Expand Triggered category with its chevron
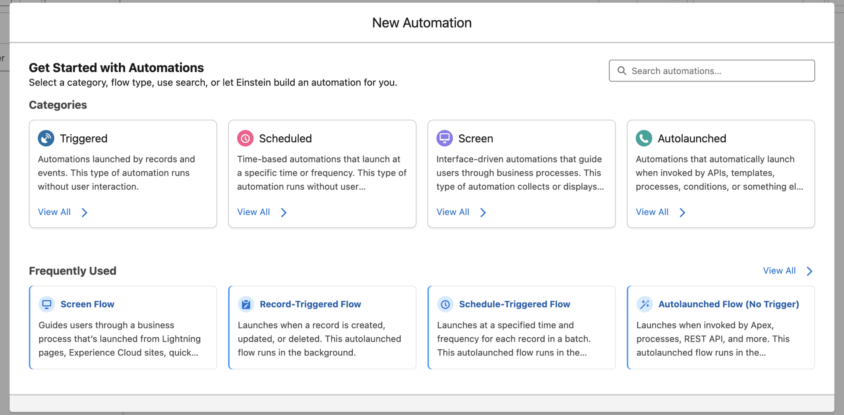Screen dimensions: 844x415 point(84,212)
